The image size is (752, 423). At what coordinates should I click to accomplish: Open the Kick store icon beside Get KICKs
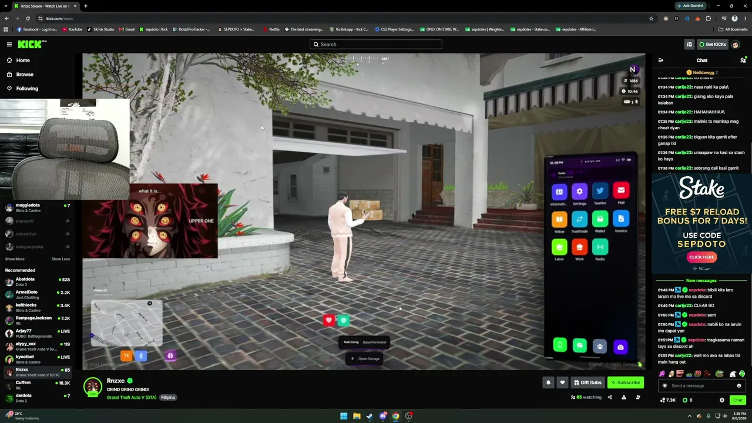point(689,44)
